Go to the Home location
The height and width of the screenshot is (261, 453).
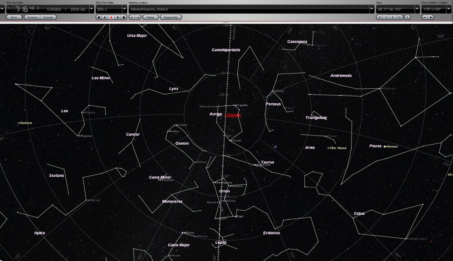pos(150,17)
